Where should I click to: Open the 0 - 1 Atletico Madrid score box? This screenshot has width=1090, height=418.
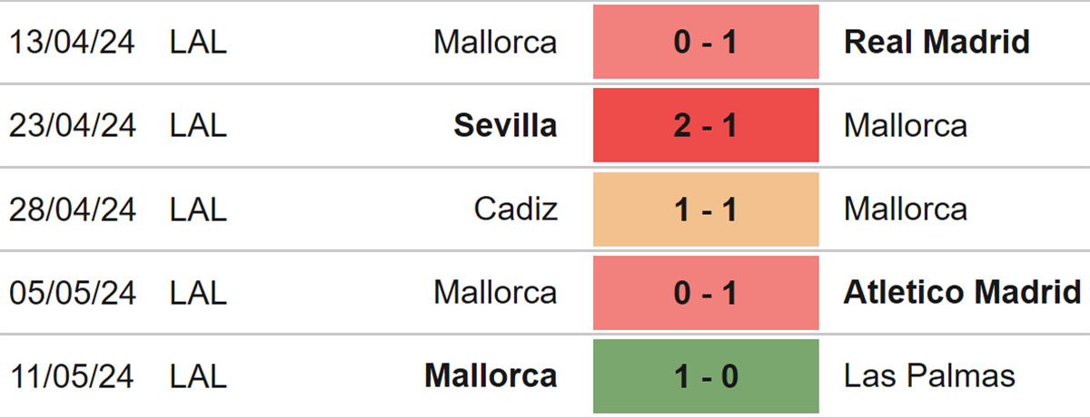(706, 292)
